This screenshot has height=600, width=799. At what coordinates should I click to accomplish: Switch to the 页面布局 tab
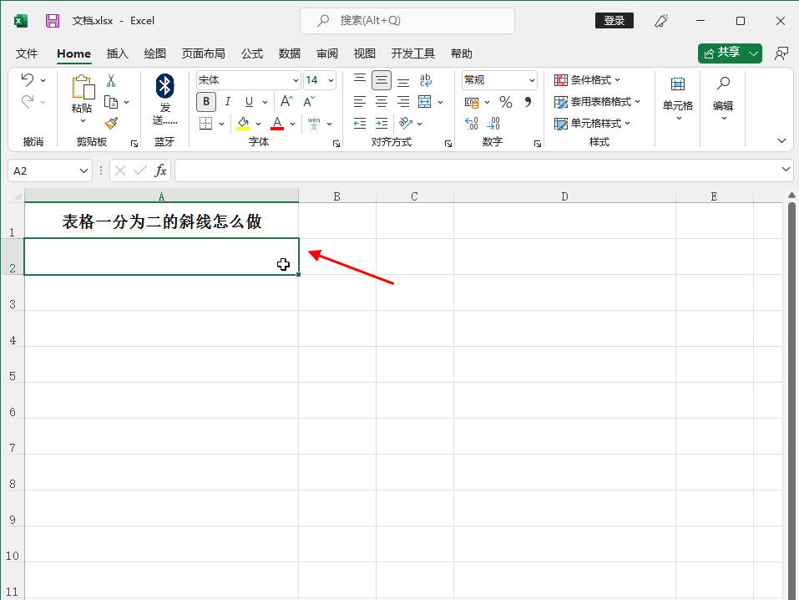[x=204, y=53]
